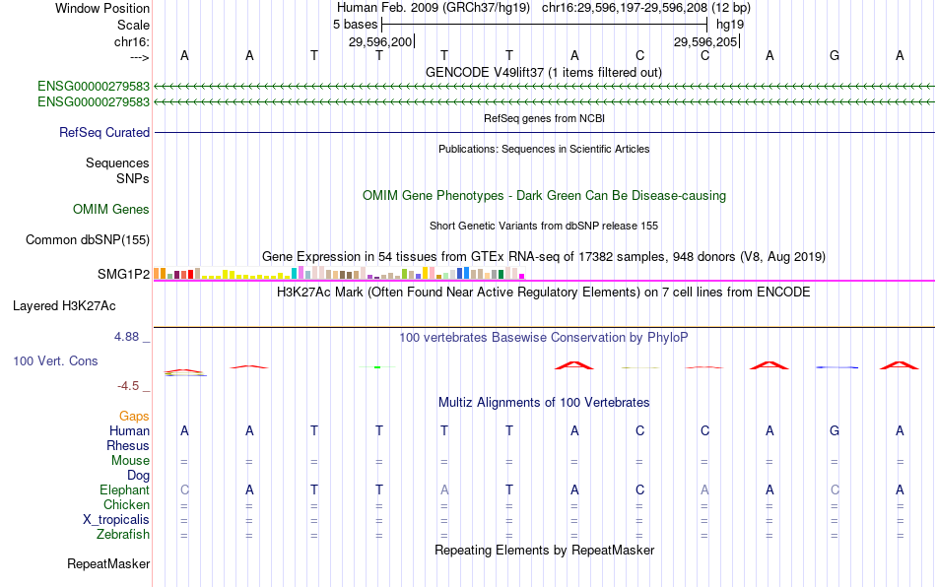The height and width of the screenshot is (587, 936).
Task: Click the 4.88 upper PhyloP scale value
Action: [x=126, y=337]
